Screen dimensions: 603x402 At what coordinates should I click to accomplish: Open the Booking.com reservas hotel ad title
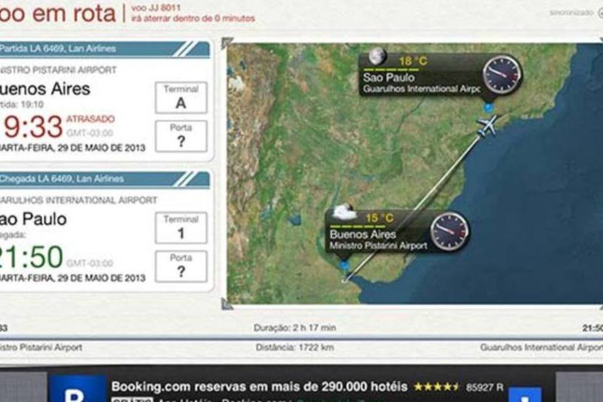pos(259,386)
